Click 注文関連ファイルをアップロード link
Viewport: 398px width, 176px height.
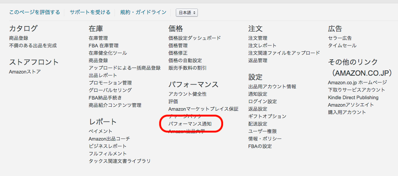tap(284, 53)
